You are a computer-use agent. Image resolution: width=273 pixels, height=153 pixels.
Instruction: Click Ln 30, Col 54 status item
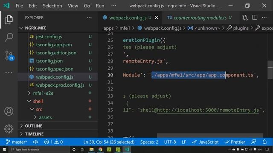109,142
